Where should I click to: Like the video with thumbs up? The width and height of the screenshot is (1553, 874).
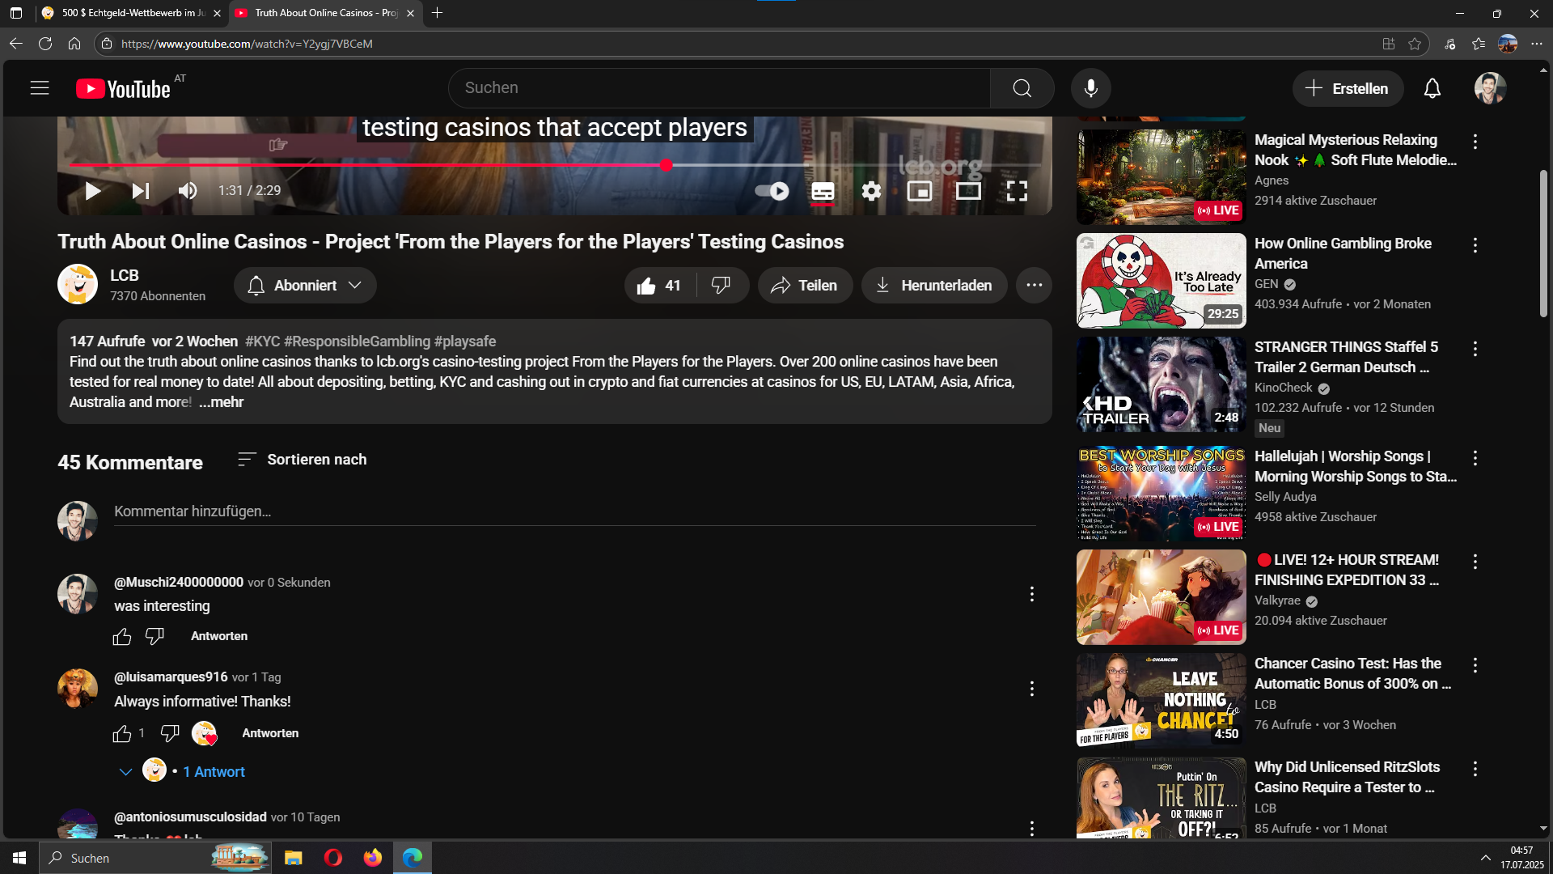[659, 286]
